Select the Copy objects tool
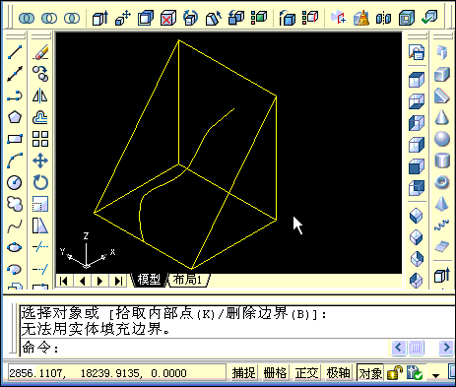456x387 pixels. point(40,74)
